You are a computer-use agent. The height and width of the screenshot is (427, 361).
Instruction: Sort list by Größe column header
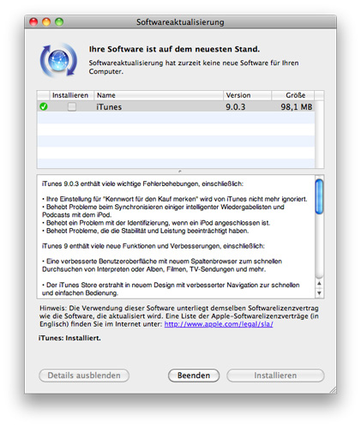293,95
